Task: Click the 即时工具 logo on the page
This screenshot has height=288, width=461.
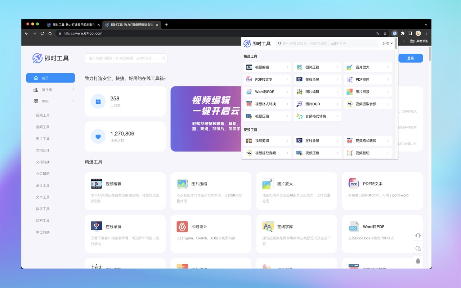Action: pos(50,58)
